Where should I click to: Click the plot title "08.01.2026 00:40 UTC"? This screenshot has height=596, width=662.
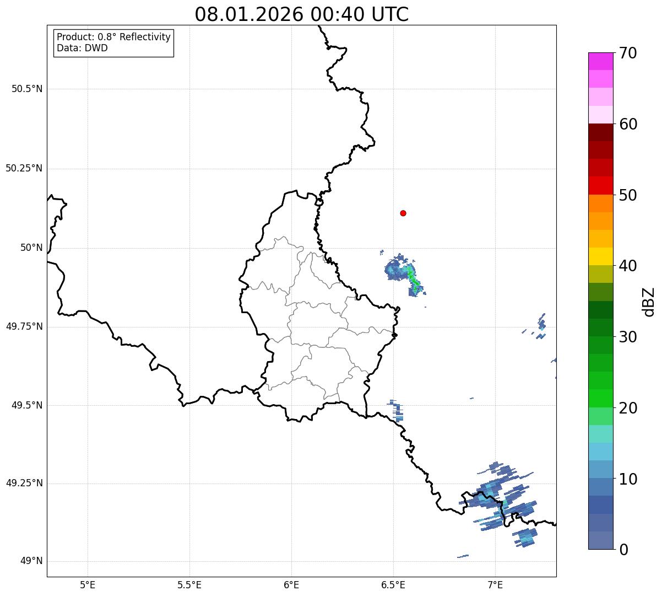pos(302,14)
